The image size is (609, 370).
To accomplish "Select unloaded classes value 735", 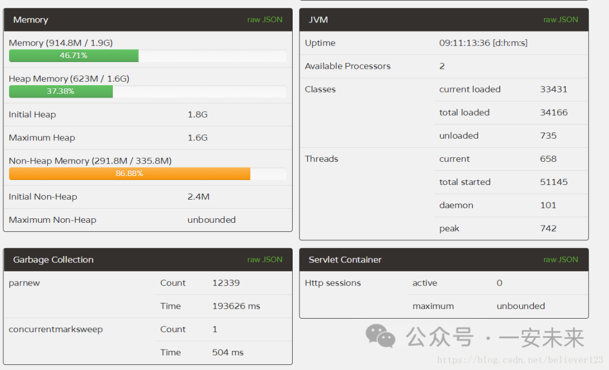I will coord(548,135).
